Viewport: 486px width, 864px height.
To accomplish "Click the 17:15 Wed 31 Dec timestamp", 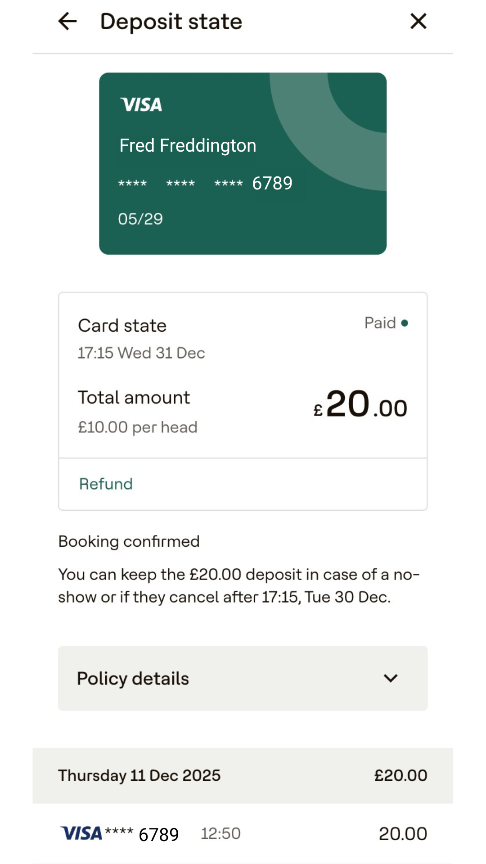I will [141, 353].
